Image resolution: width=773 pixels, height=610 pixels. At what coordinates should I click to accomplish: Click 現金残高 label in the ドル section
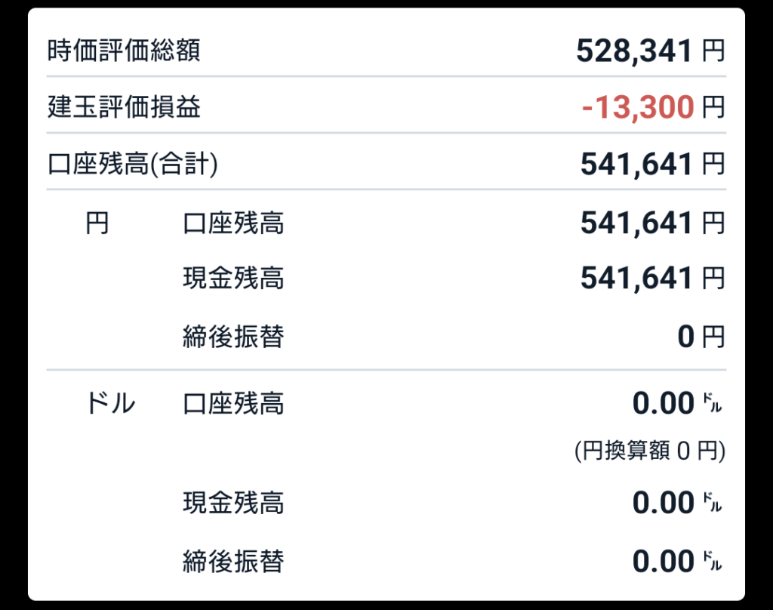click(x=233, y=502)
